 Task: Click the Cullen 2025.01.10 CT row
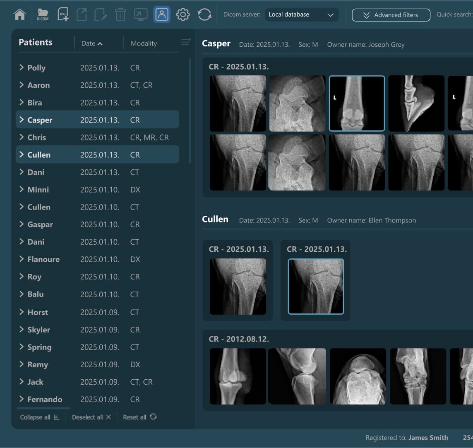coord(97,207)
